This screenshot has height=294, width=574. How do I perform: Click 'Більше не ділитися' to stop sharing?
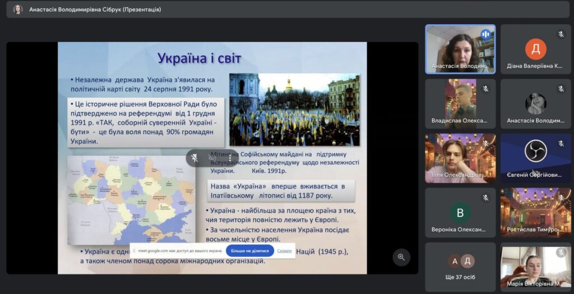(x=250, y=251)
